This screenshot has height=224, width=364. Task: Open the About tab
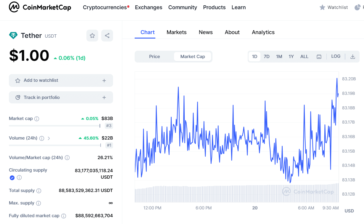click(232, 32)
